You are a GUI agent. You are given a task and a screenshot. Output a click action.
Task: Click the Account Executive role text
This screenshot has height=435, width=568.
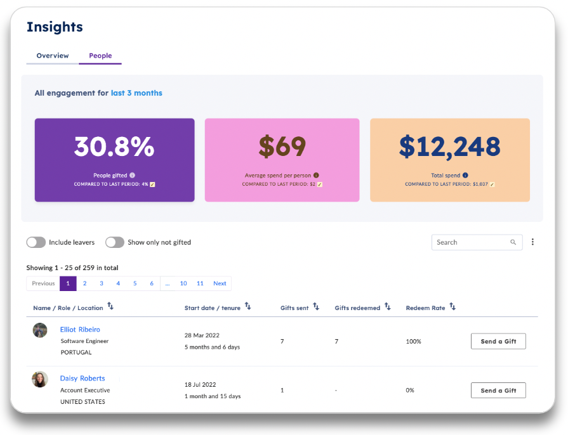(85, 390)
